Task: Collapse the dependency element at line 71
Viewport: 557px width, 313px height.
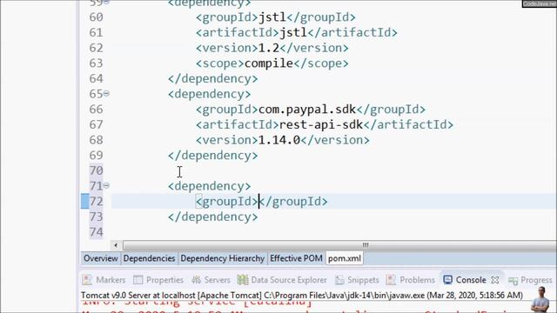Action: (x=106, y=185)
